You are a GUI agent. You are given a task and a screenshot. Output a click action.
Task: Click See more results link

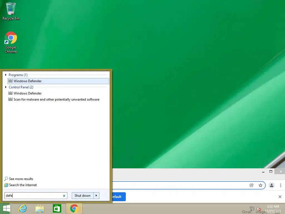click(21, 179)
